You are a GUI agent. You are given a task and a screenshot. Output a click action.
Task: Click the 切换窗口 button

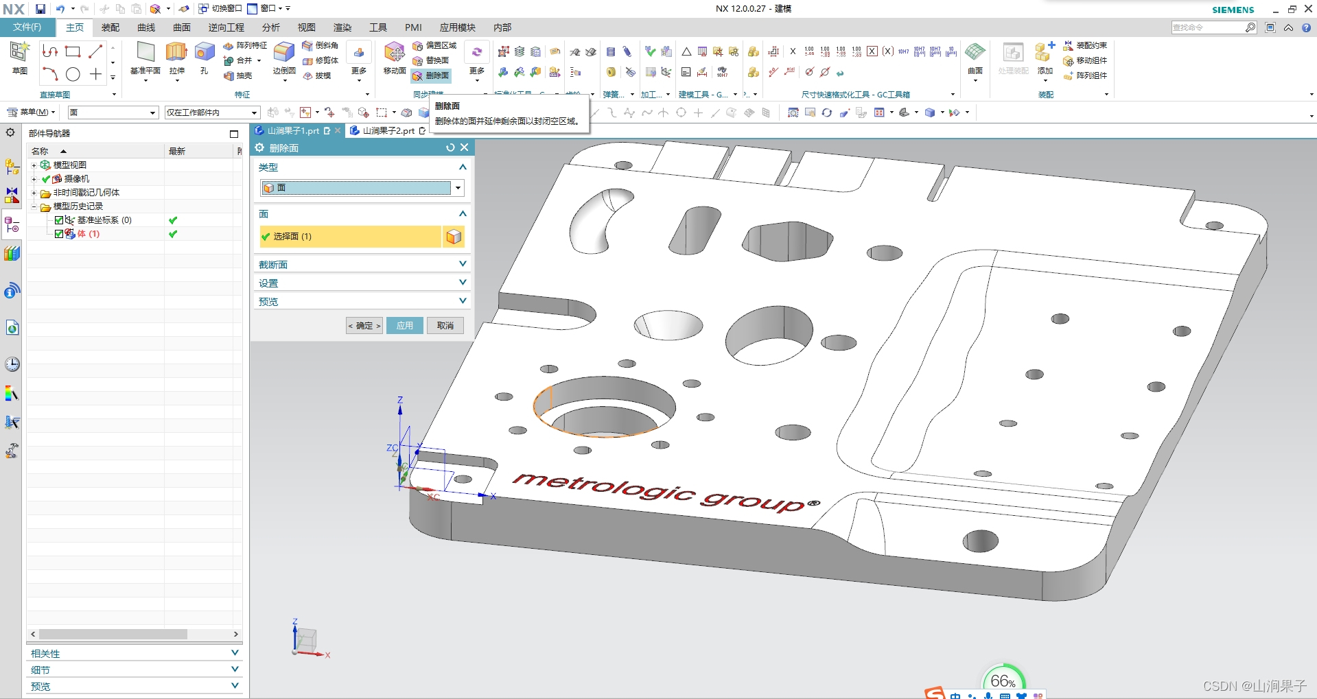coord(220,9)
